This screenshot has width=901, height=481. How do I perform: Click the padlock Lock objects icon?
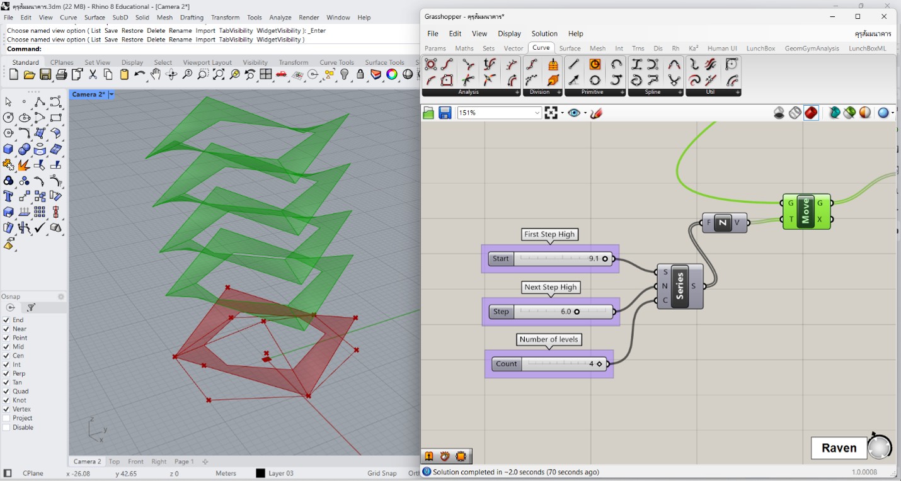tap(360, 75)
